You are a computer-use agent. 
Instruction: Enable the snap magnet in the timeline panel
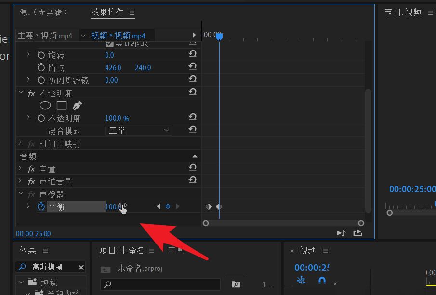322,280
